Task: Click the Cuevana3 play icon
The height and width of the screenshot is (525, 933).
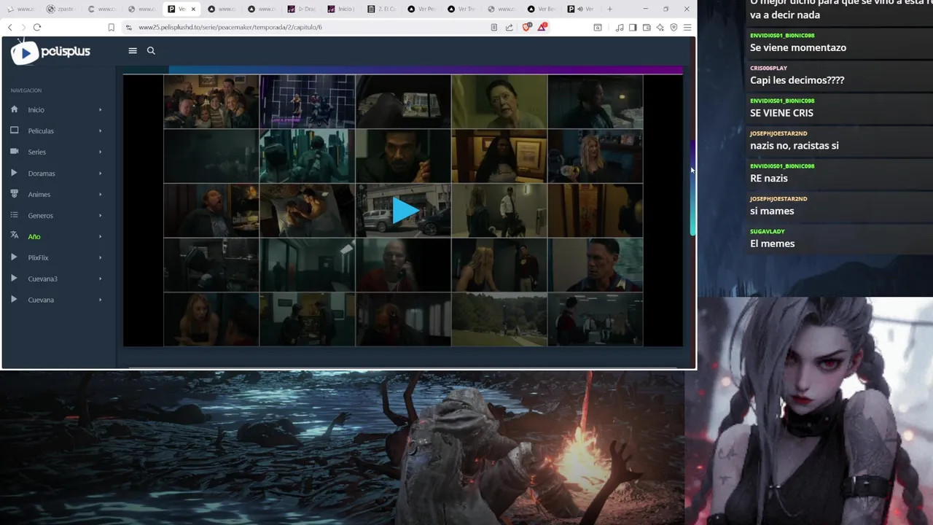Action: (x=14, y=278)
